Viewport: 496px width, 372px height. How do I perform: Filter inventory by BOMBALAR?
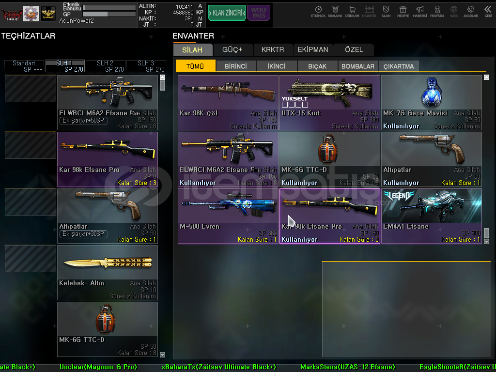[358, 66]
